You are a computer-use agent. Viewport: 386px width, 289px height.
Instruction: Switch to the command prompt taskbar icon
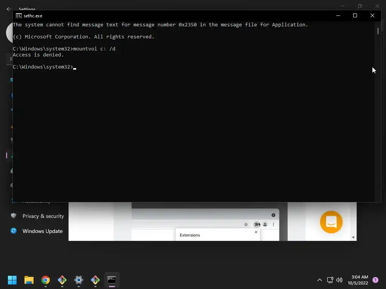click(x=112, y=280)
